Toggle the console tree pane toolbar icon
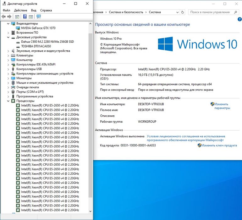Screen dimensions: 242x220 tap(17, 17)
